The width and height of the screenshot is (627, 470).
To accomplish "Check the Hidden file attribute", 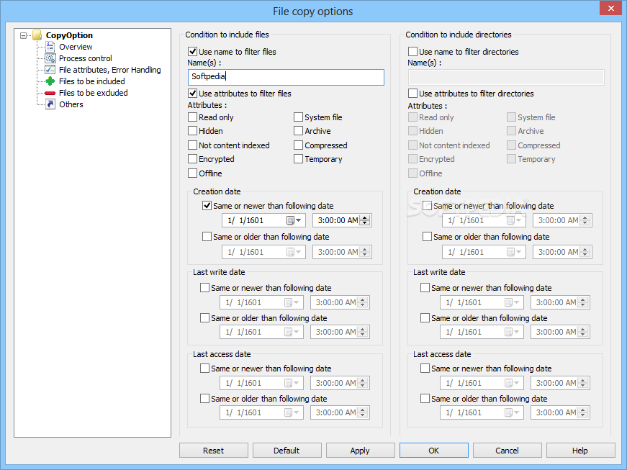I will pyautogui.click(x=193, y=131).
